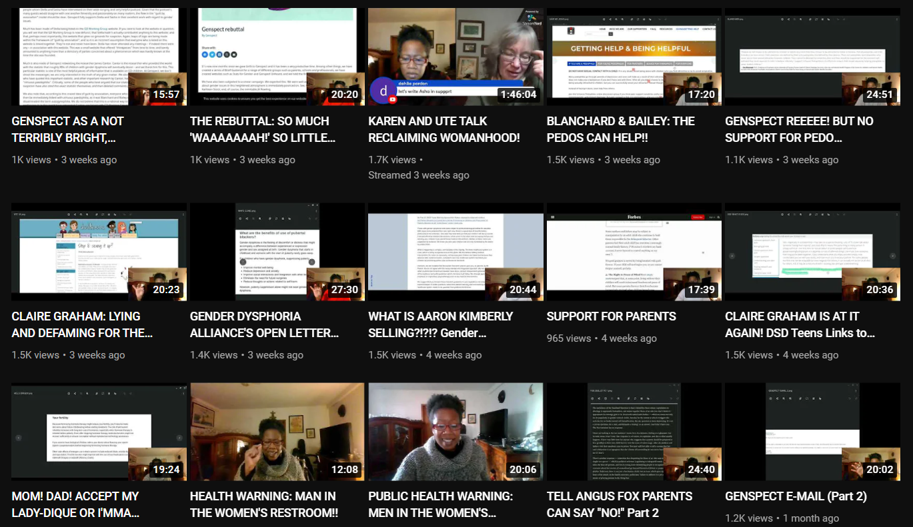Click 'WHAT IS AARON KIMBERLY SELLING' title
The image size is (913, 527).
coord(440,324)
